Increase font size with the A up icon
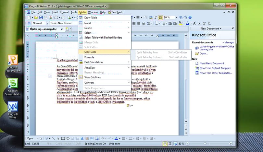Screen dimensions: 263x152 coord(194,23)
